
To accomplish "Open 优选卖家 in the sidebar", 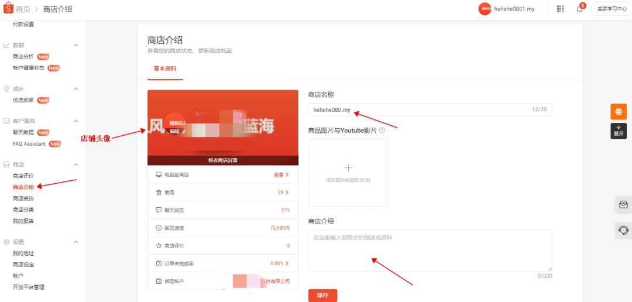I will pyautogui.click(x=23, y=100).
